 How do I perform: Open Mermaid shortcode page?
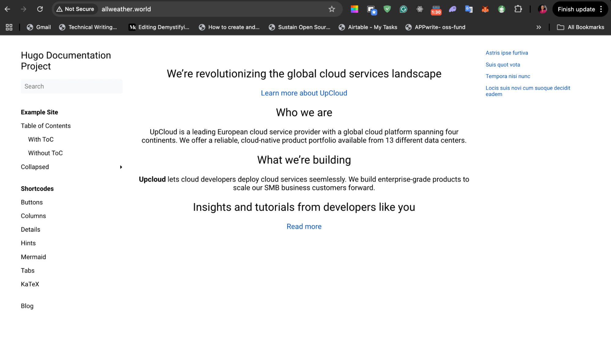33,257
